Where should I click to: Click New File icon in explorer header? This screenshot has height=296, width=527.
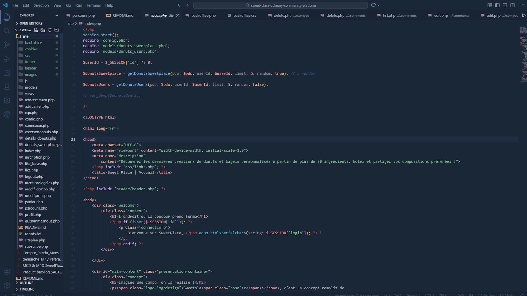coord(36,30)
